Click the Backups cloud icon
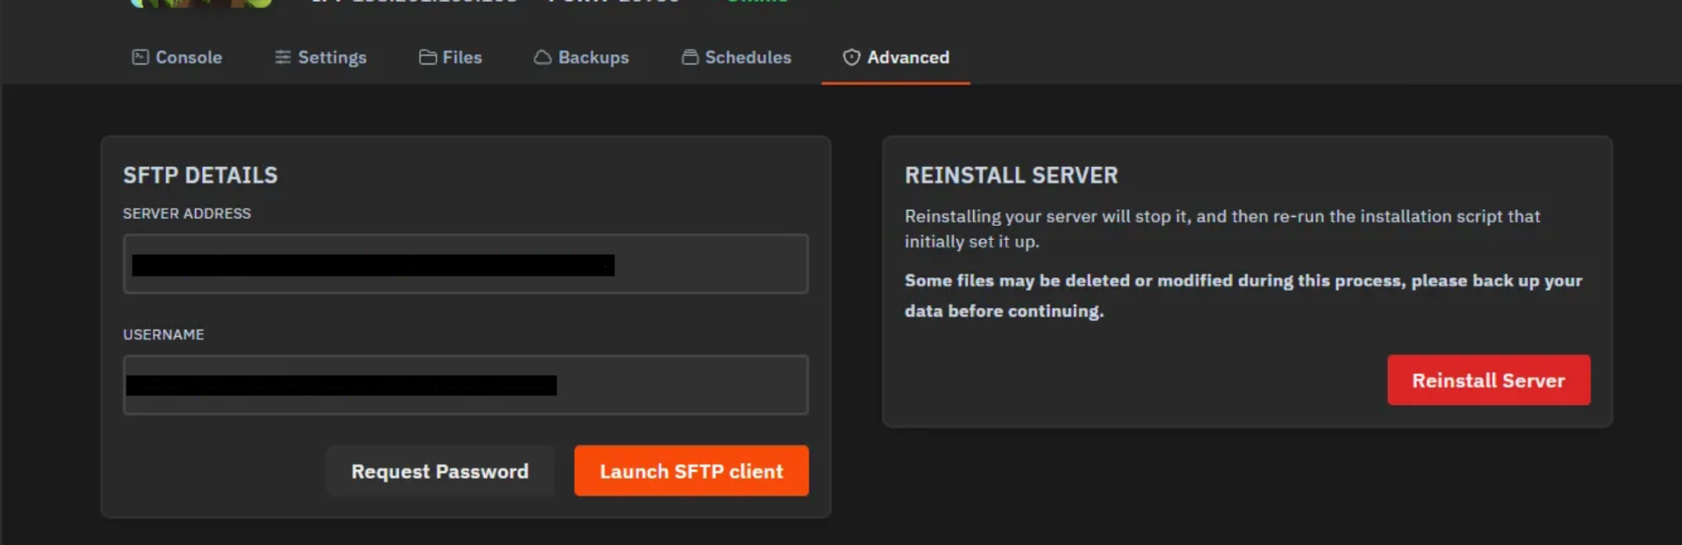The width and height of the screenshot is (1682, 545). [x=543, y=57]
